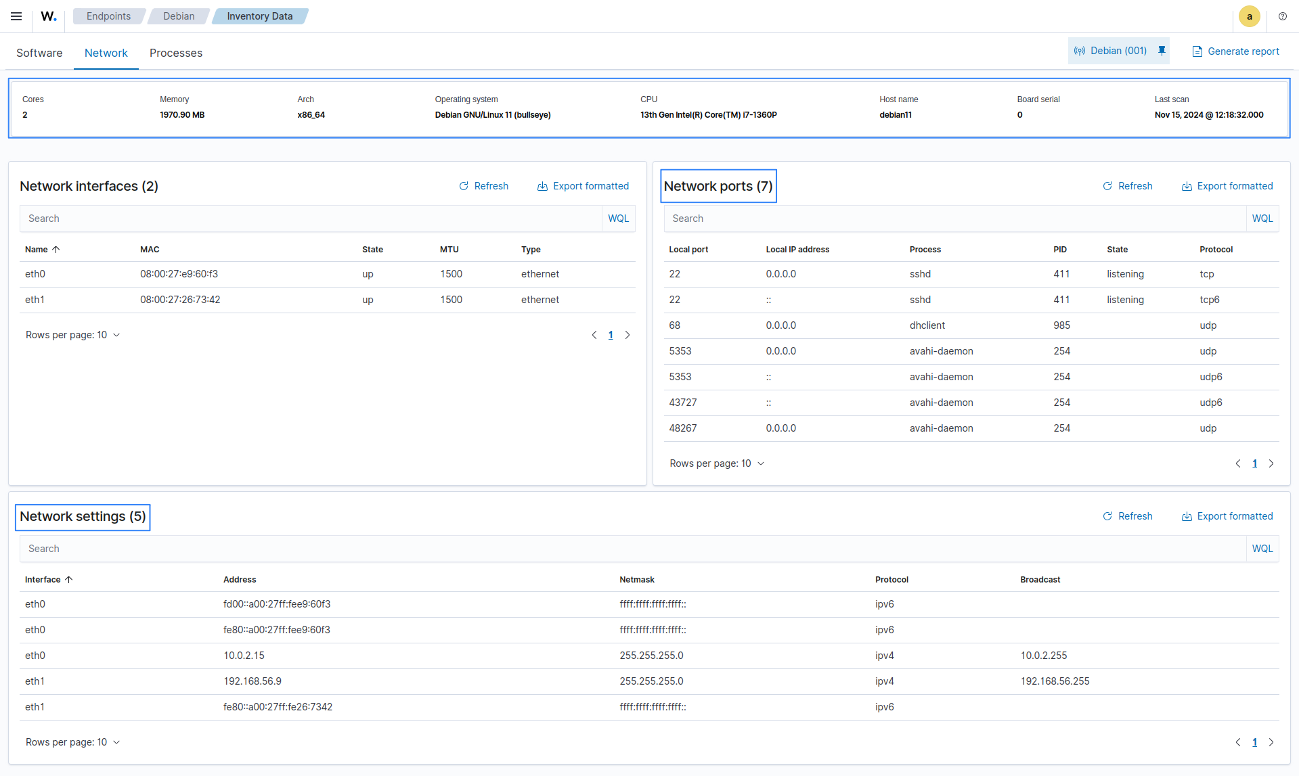Viewport: 1299px width, 776px height.
Task: Expand Rows per page in Network settings
Action: [x=73, y=742]
